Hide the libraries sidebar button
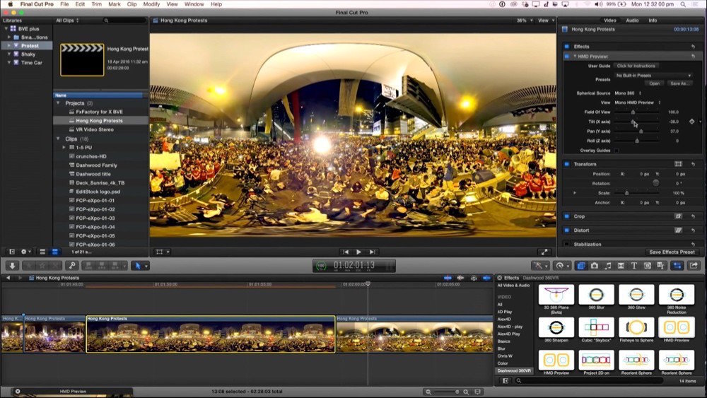 point(12,252)
